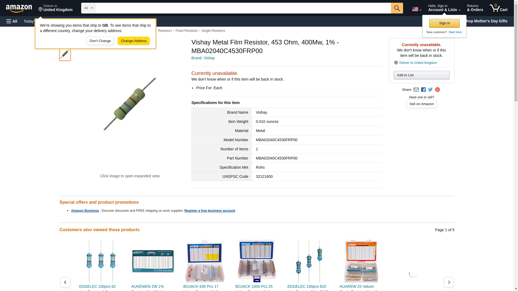The image size is (518, 291).
Task: Expand Account & Lists menu
Action: pyautogui.click(x=444, y=8)
